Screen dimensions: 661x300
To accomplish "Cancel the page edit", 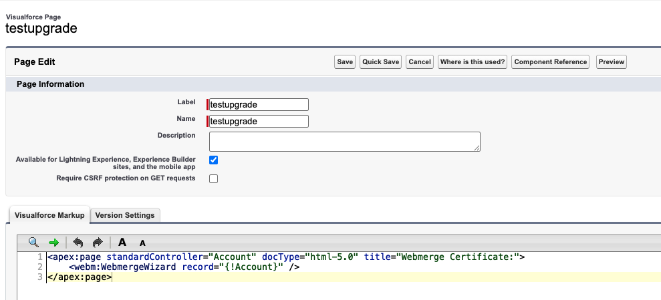I will pyautogui.click(x=420, y=62).
